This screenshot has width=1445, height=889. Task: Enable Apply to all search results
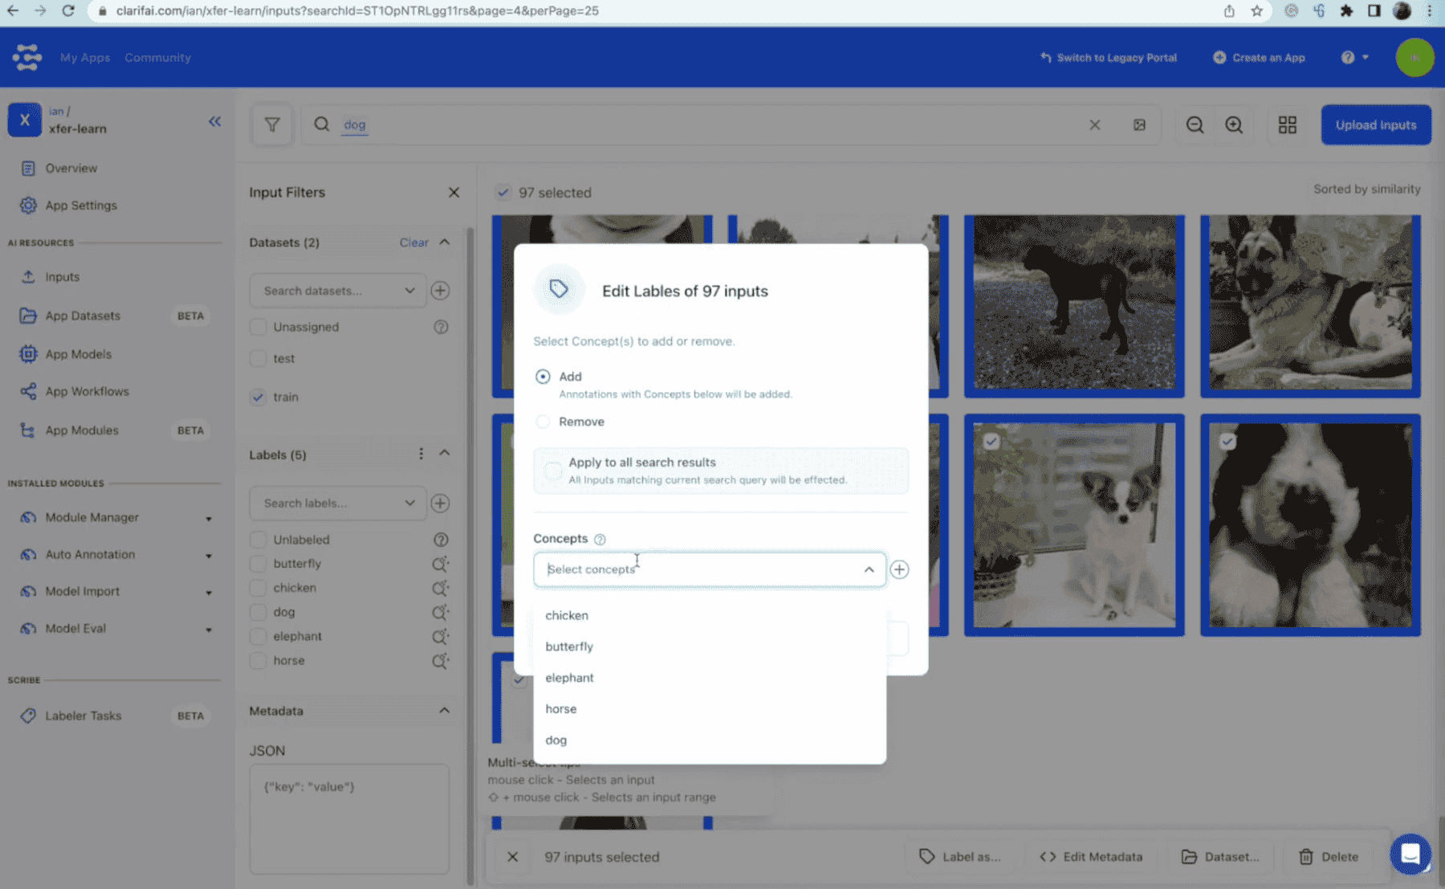553,471
